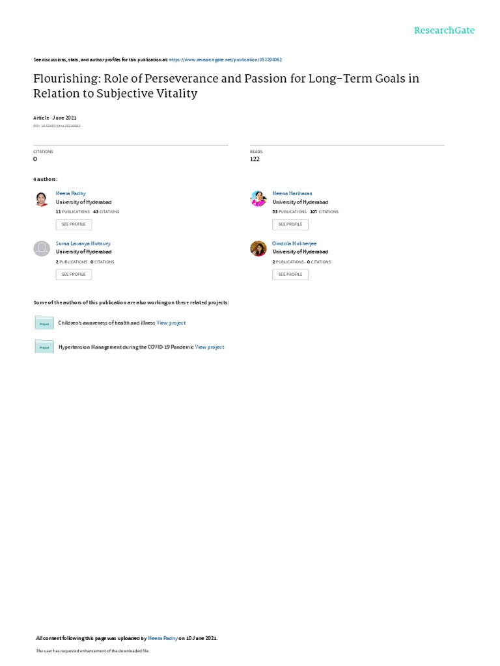This screenshot has width=500, height=666.
Task: Open Suma Lavanya Mutnury name link
Action: coord(83,243)
